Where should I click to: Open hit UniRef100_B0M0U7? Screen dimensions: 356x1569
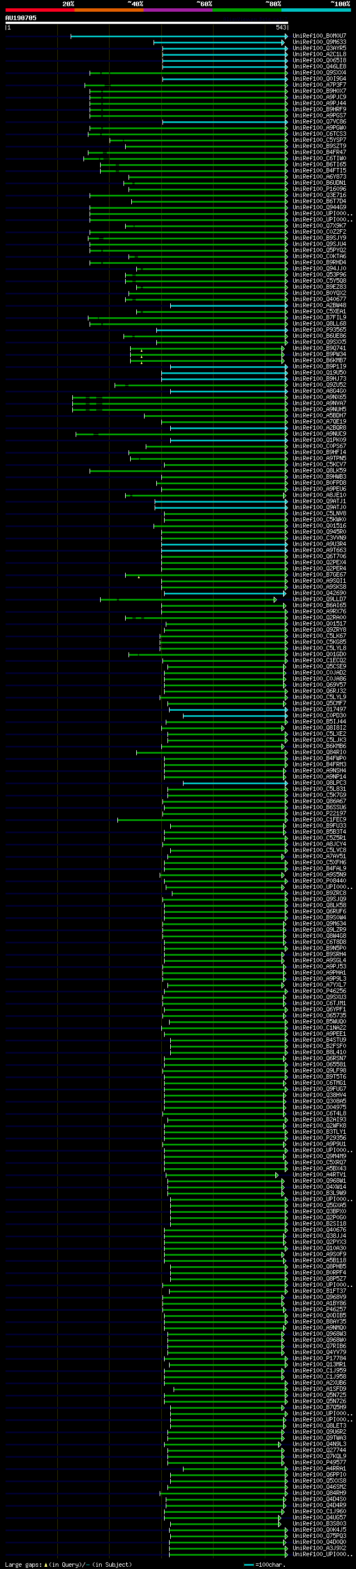point(319,36)
